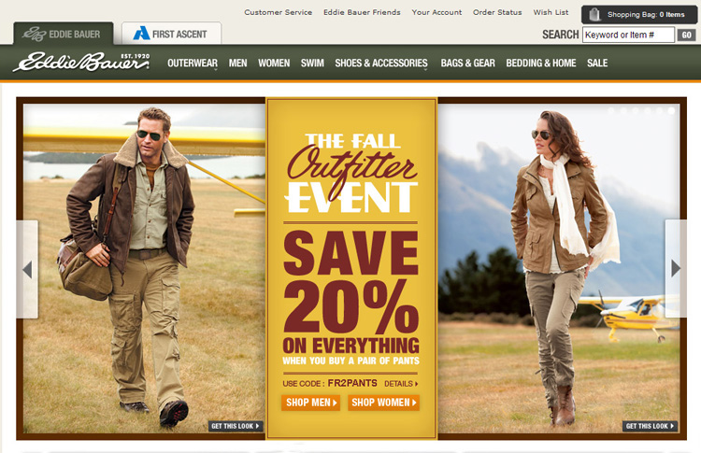
Task: Switch to the First Ascent tab
Action: [x=171, y=34]
